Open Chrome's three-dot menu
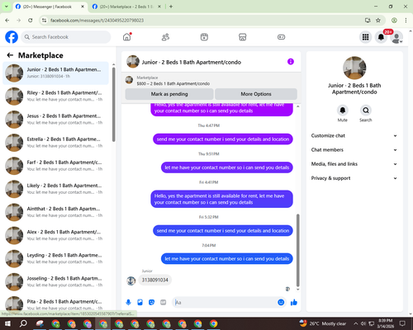 (406, 20)
